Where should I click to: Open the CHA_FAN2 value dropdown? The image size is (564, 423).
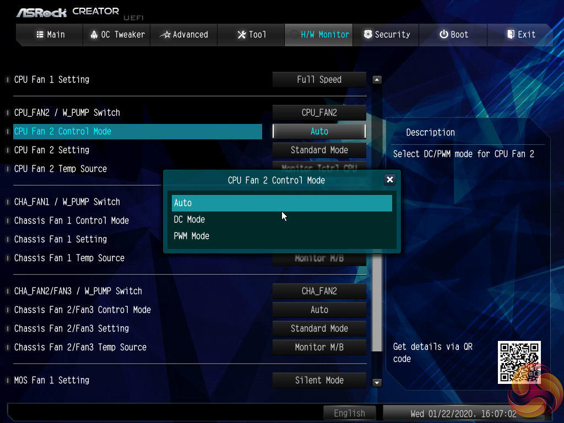(319, 291)
